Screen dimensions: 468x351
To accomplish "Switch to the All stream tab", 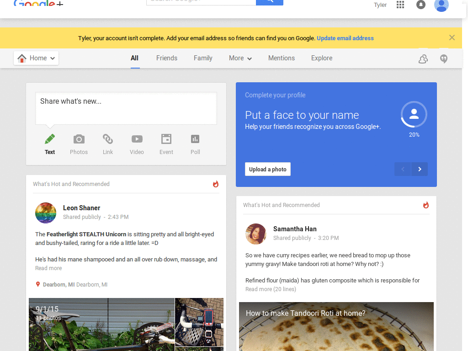I will 135,58.
